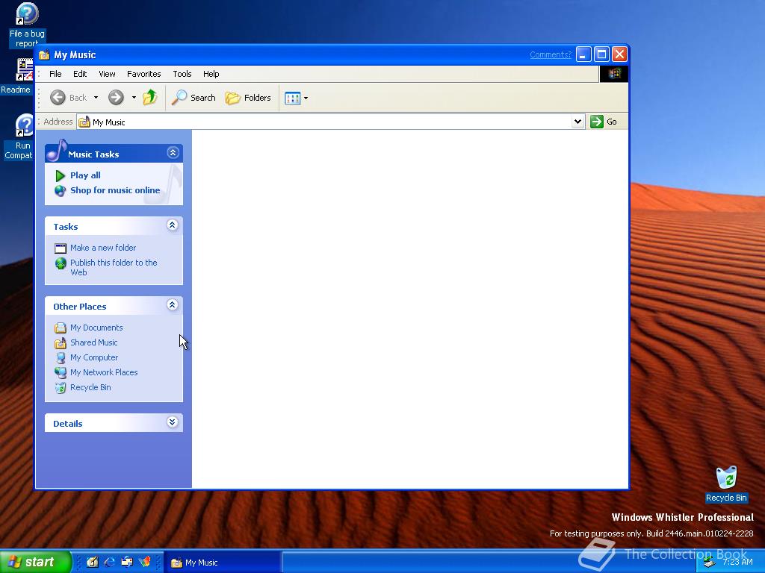Open Recycle Bin from Other Places

tap(90, 387)
